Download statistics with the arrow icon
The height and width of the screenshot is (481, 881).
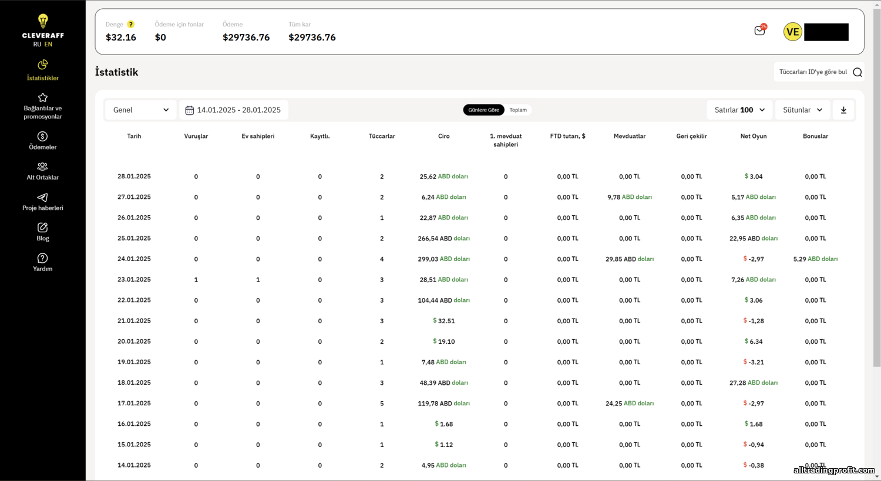pos(843,110)
